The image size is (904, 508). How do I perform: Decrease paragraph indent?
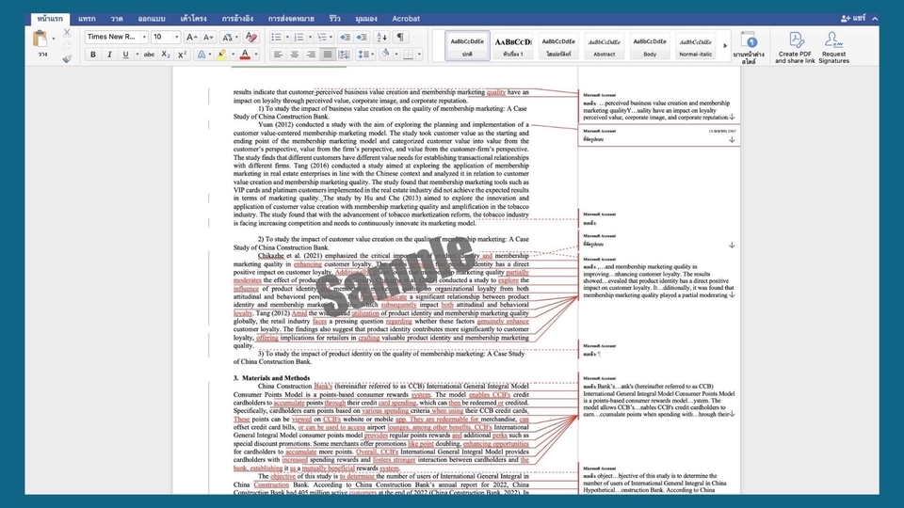coord(345,38)
